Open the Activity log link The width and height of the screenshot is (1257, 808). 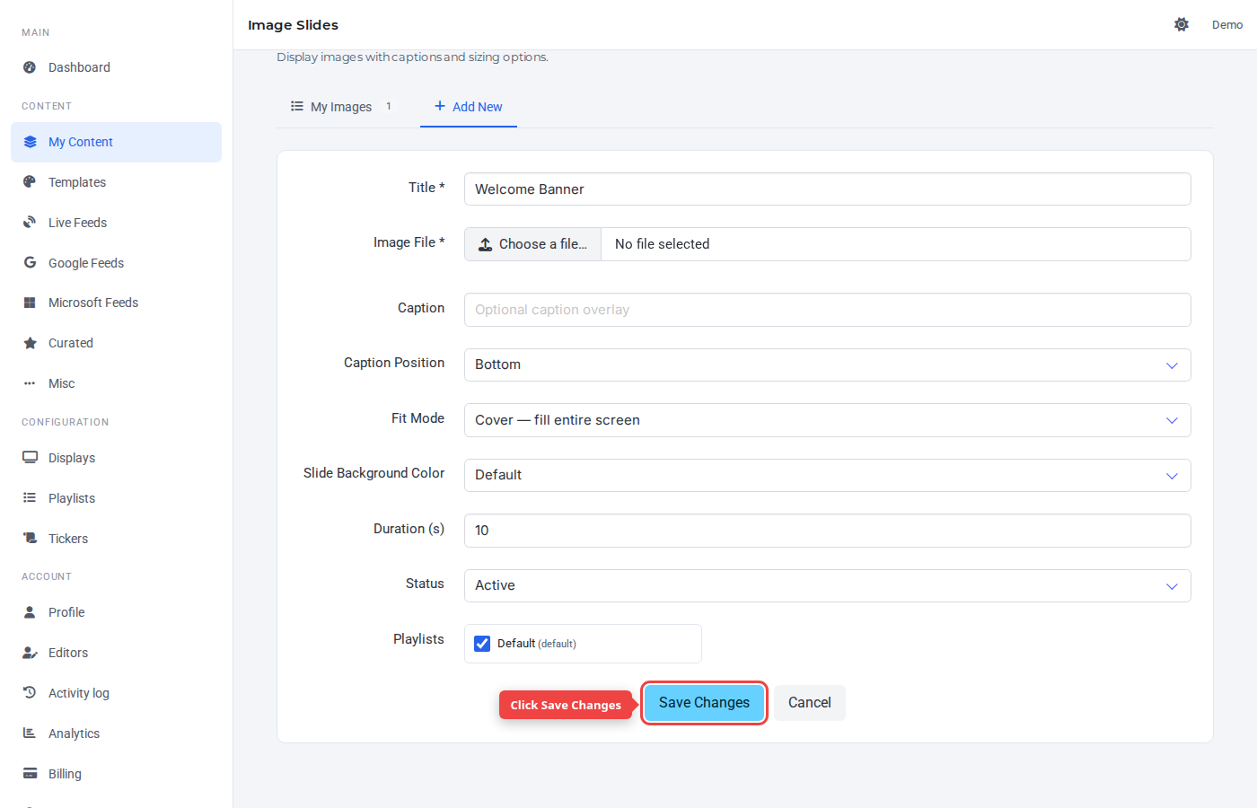[x=116, y=693]
